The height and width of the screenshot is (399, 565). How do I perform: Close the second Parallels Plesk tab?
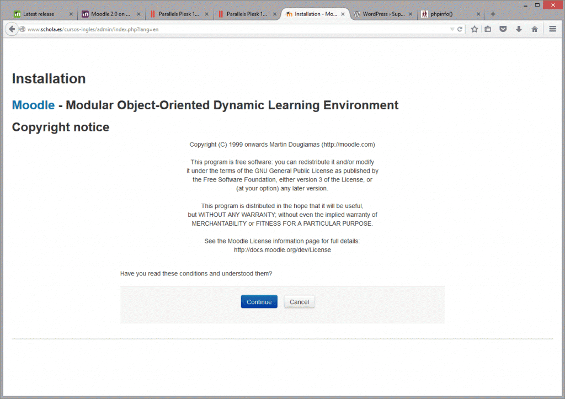(x=275, y=14)
